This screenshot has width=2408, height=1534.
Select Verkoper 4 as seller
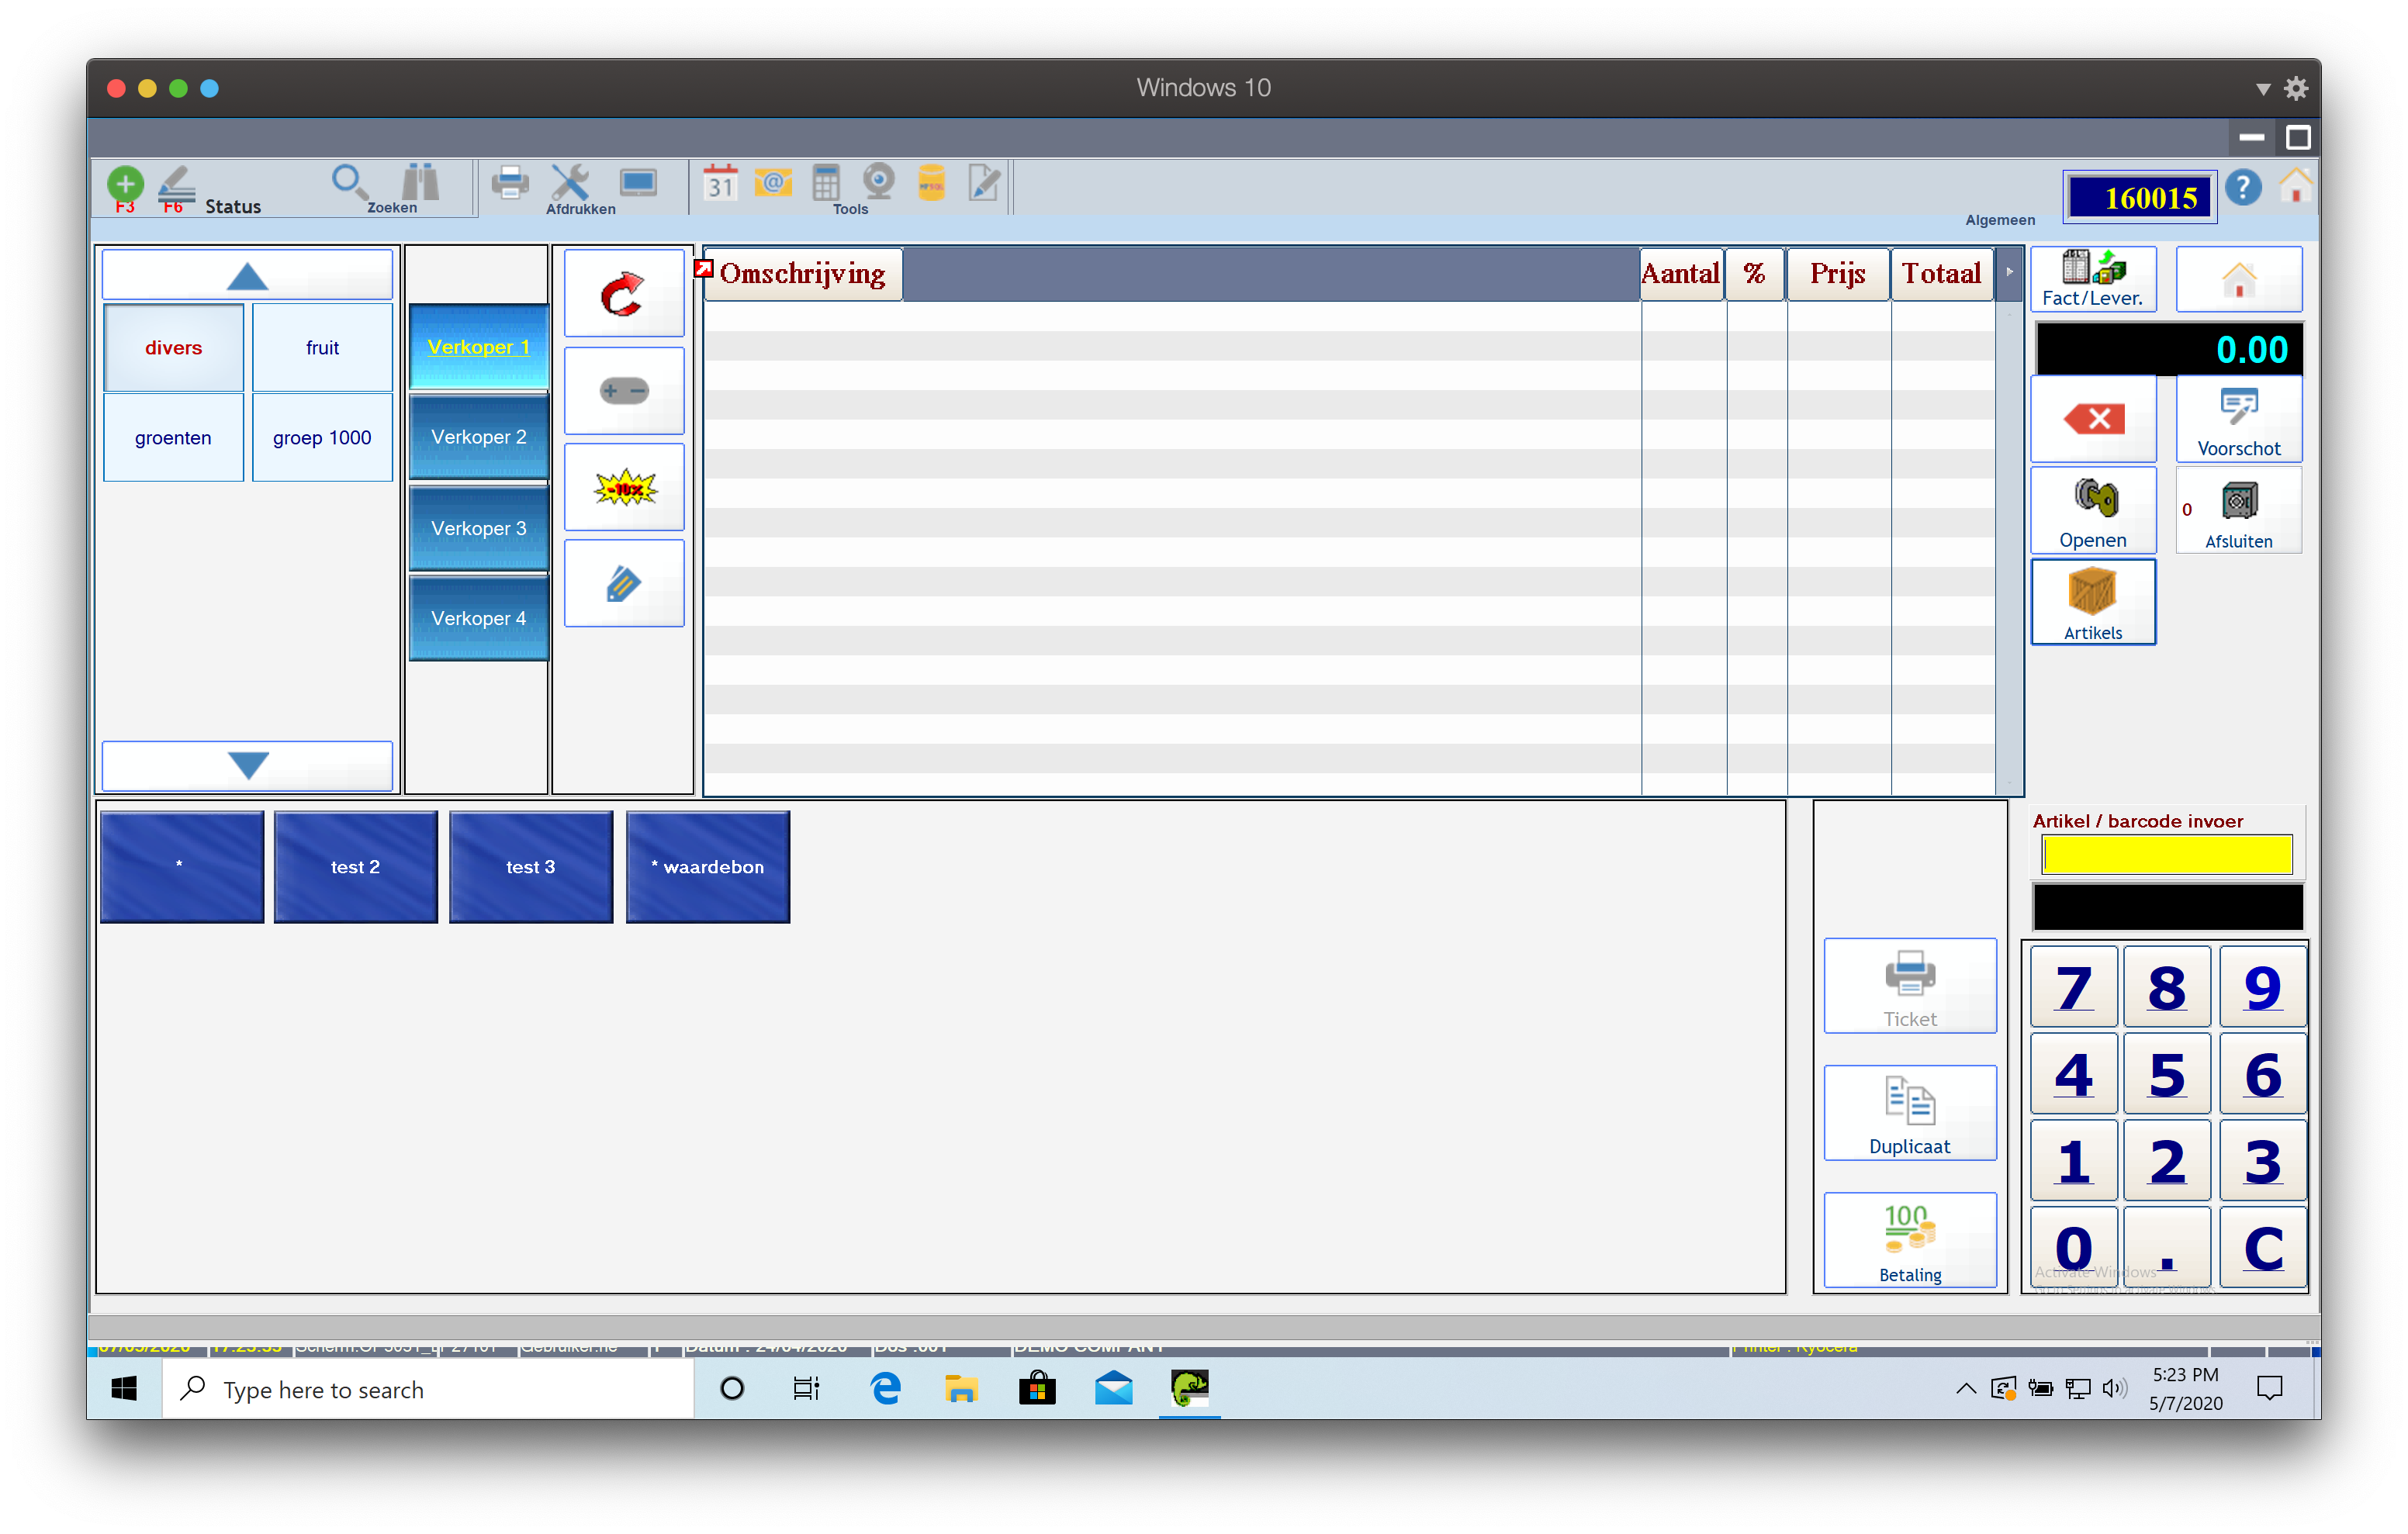[478, 618]
